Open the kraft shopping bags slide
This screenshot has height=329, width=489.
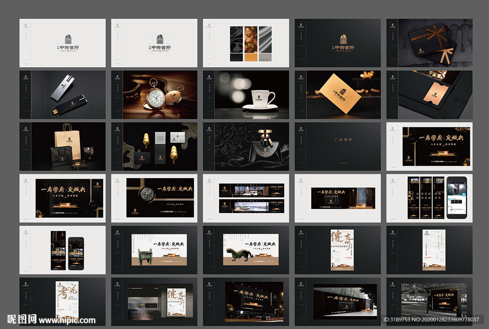pos(63,147)
